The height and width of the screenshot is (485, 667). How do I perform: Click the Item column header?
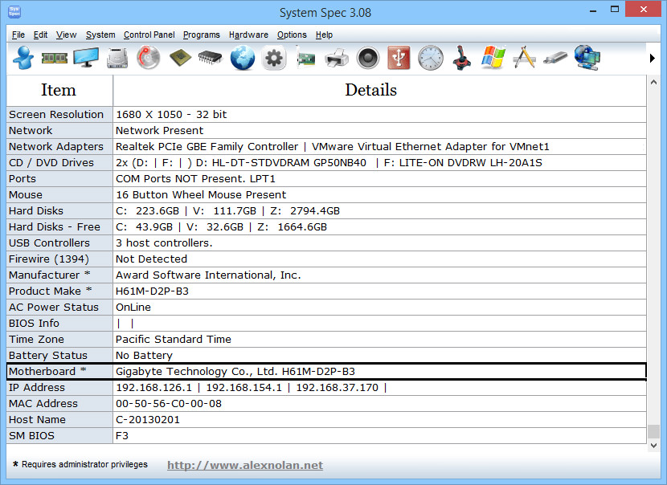pyautogui.click(x=59, y=91)
